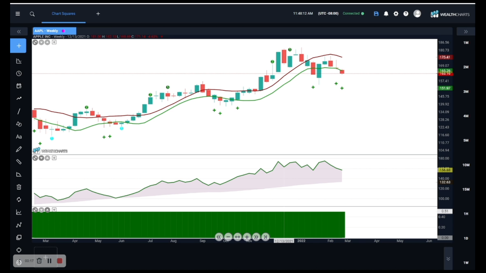486x273 pixels.
Task: Move the bottom green pane down
Action: (x=41, y=210)
